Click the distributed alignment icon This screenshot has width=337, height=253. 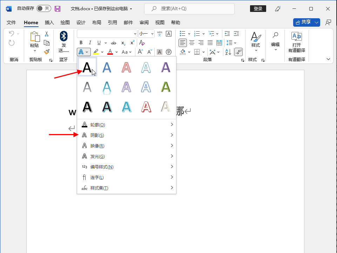pos(219,43)
